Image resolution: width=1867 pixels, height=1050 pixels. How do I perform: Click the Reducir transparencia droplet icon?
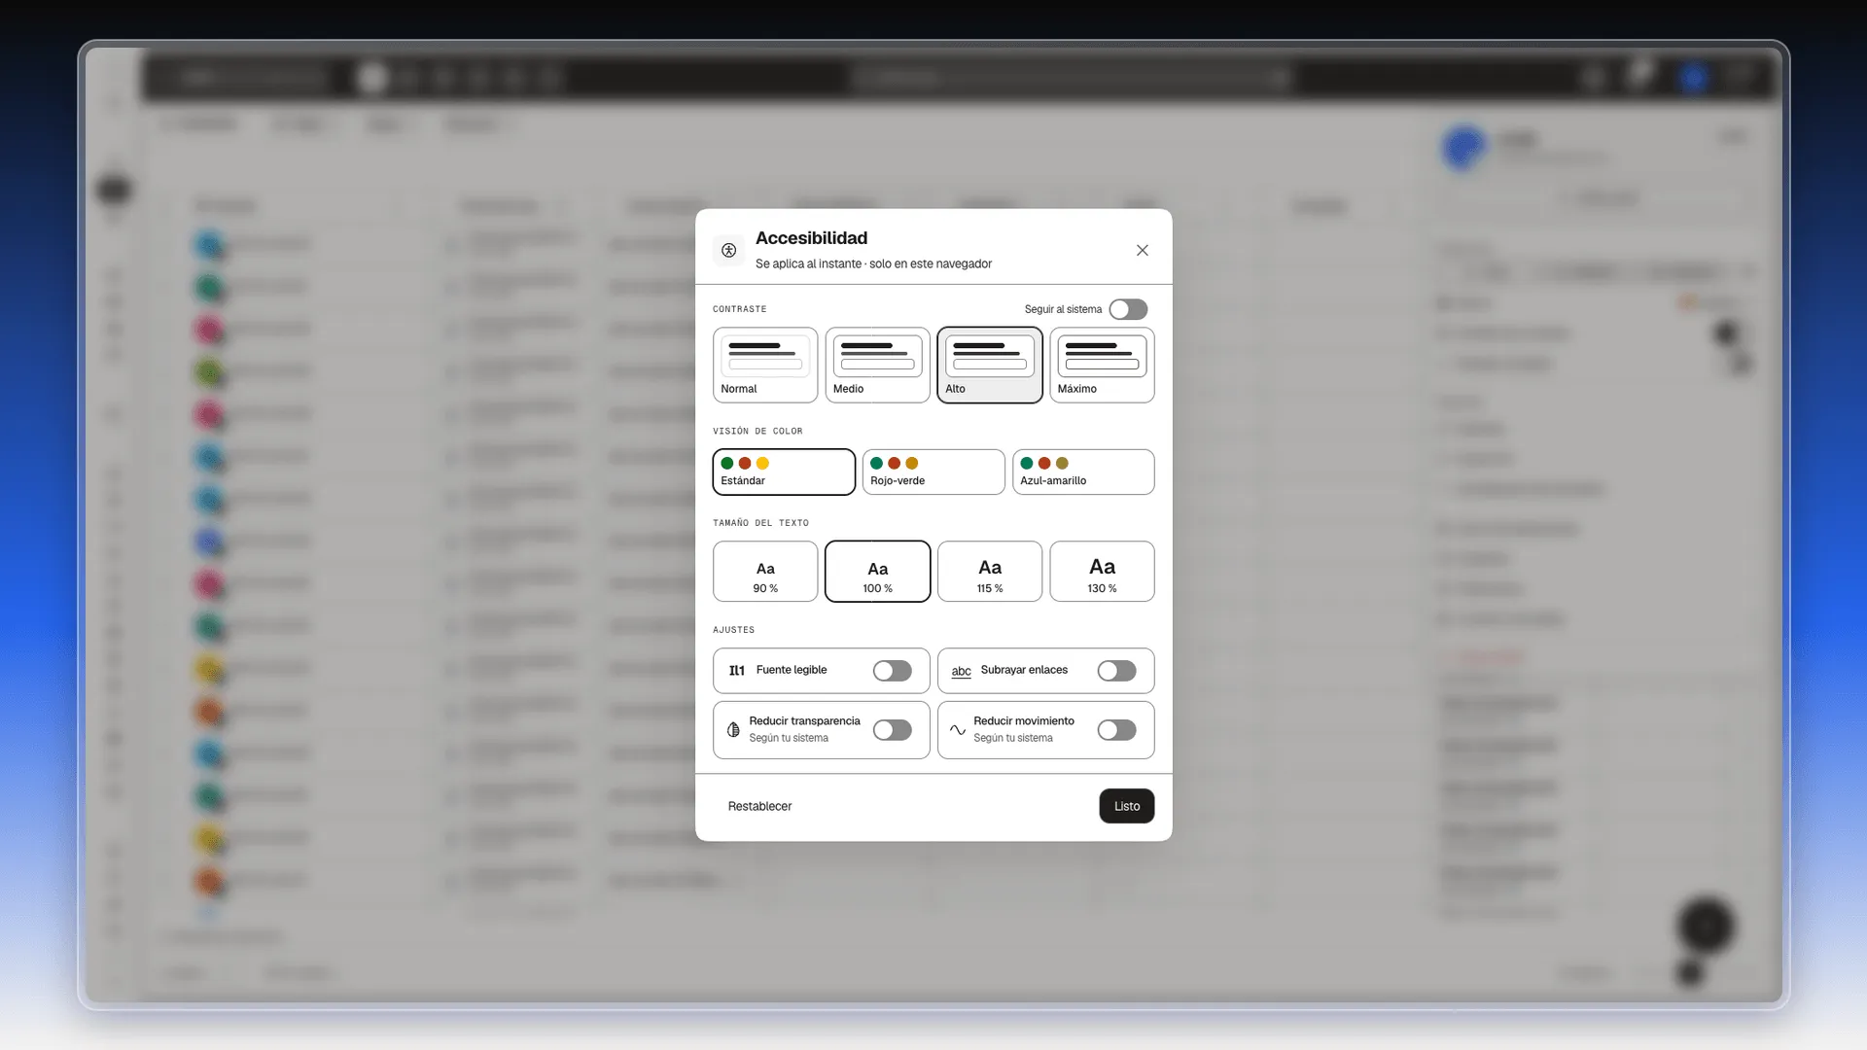point(733,730)
